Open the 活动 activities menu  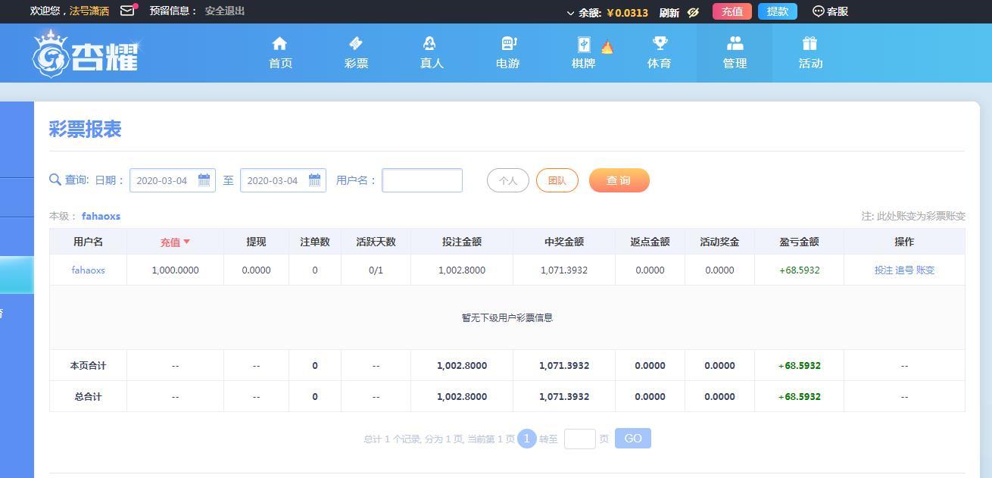(x=810, y=43)
